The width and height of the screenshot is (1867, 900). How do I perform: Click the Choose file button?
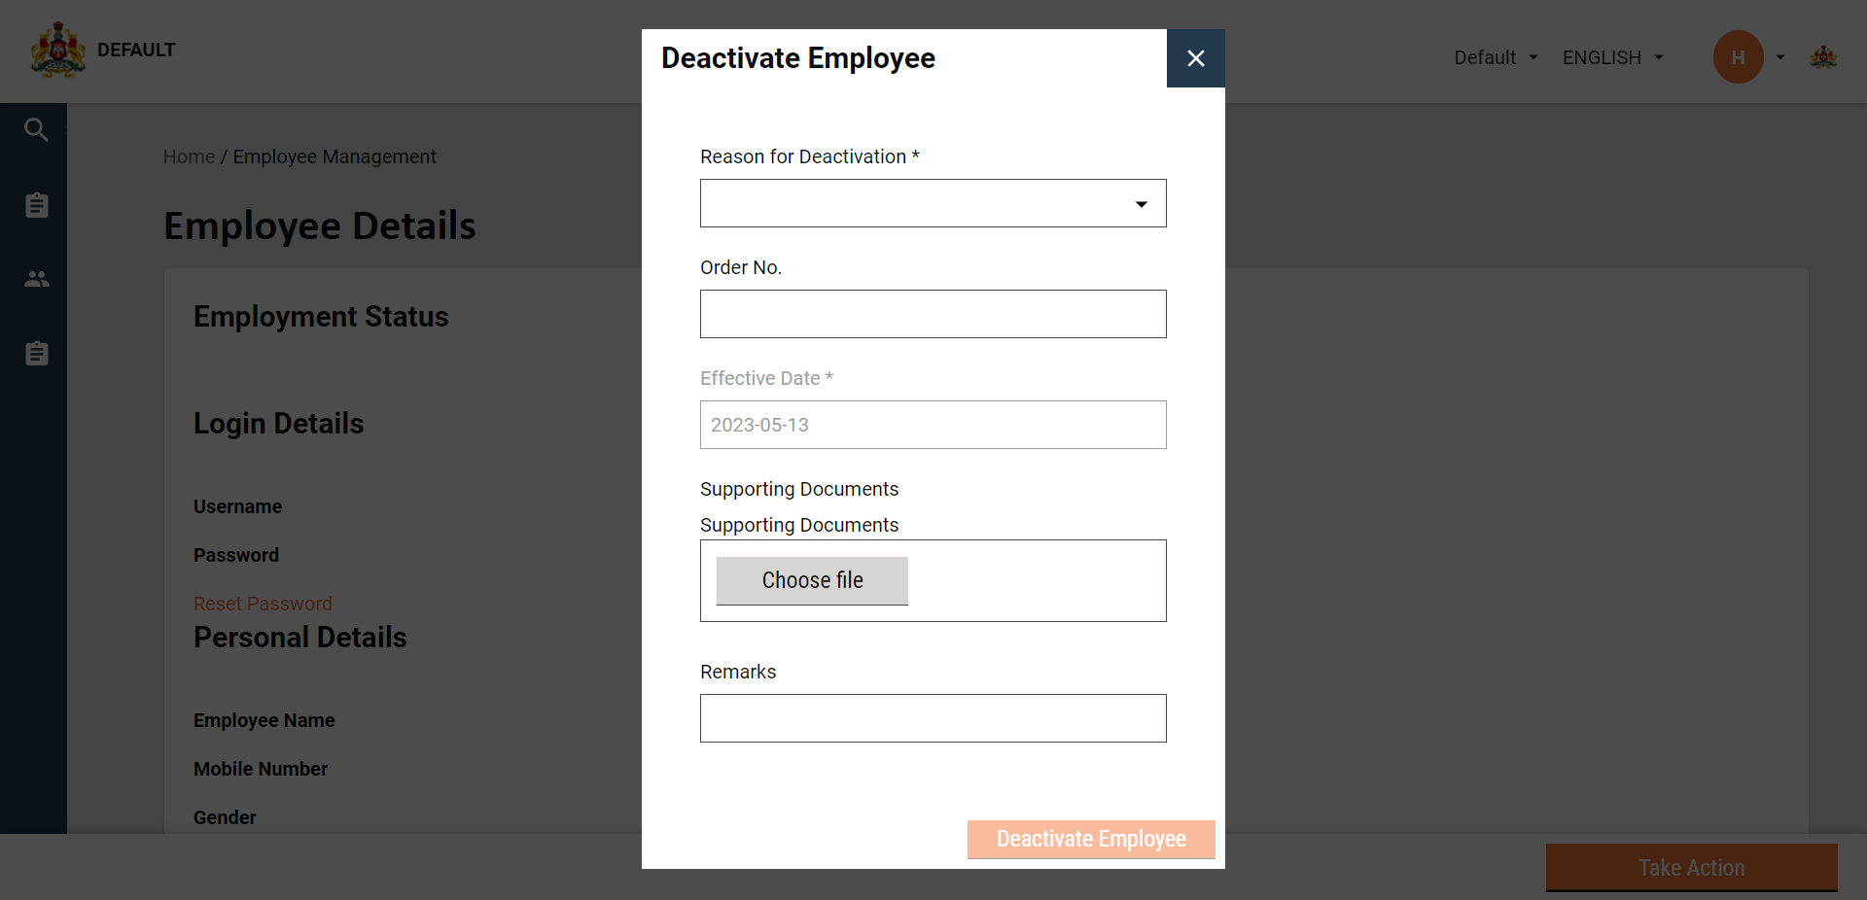pyautogui.click(x=812, y=580)
